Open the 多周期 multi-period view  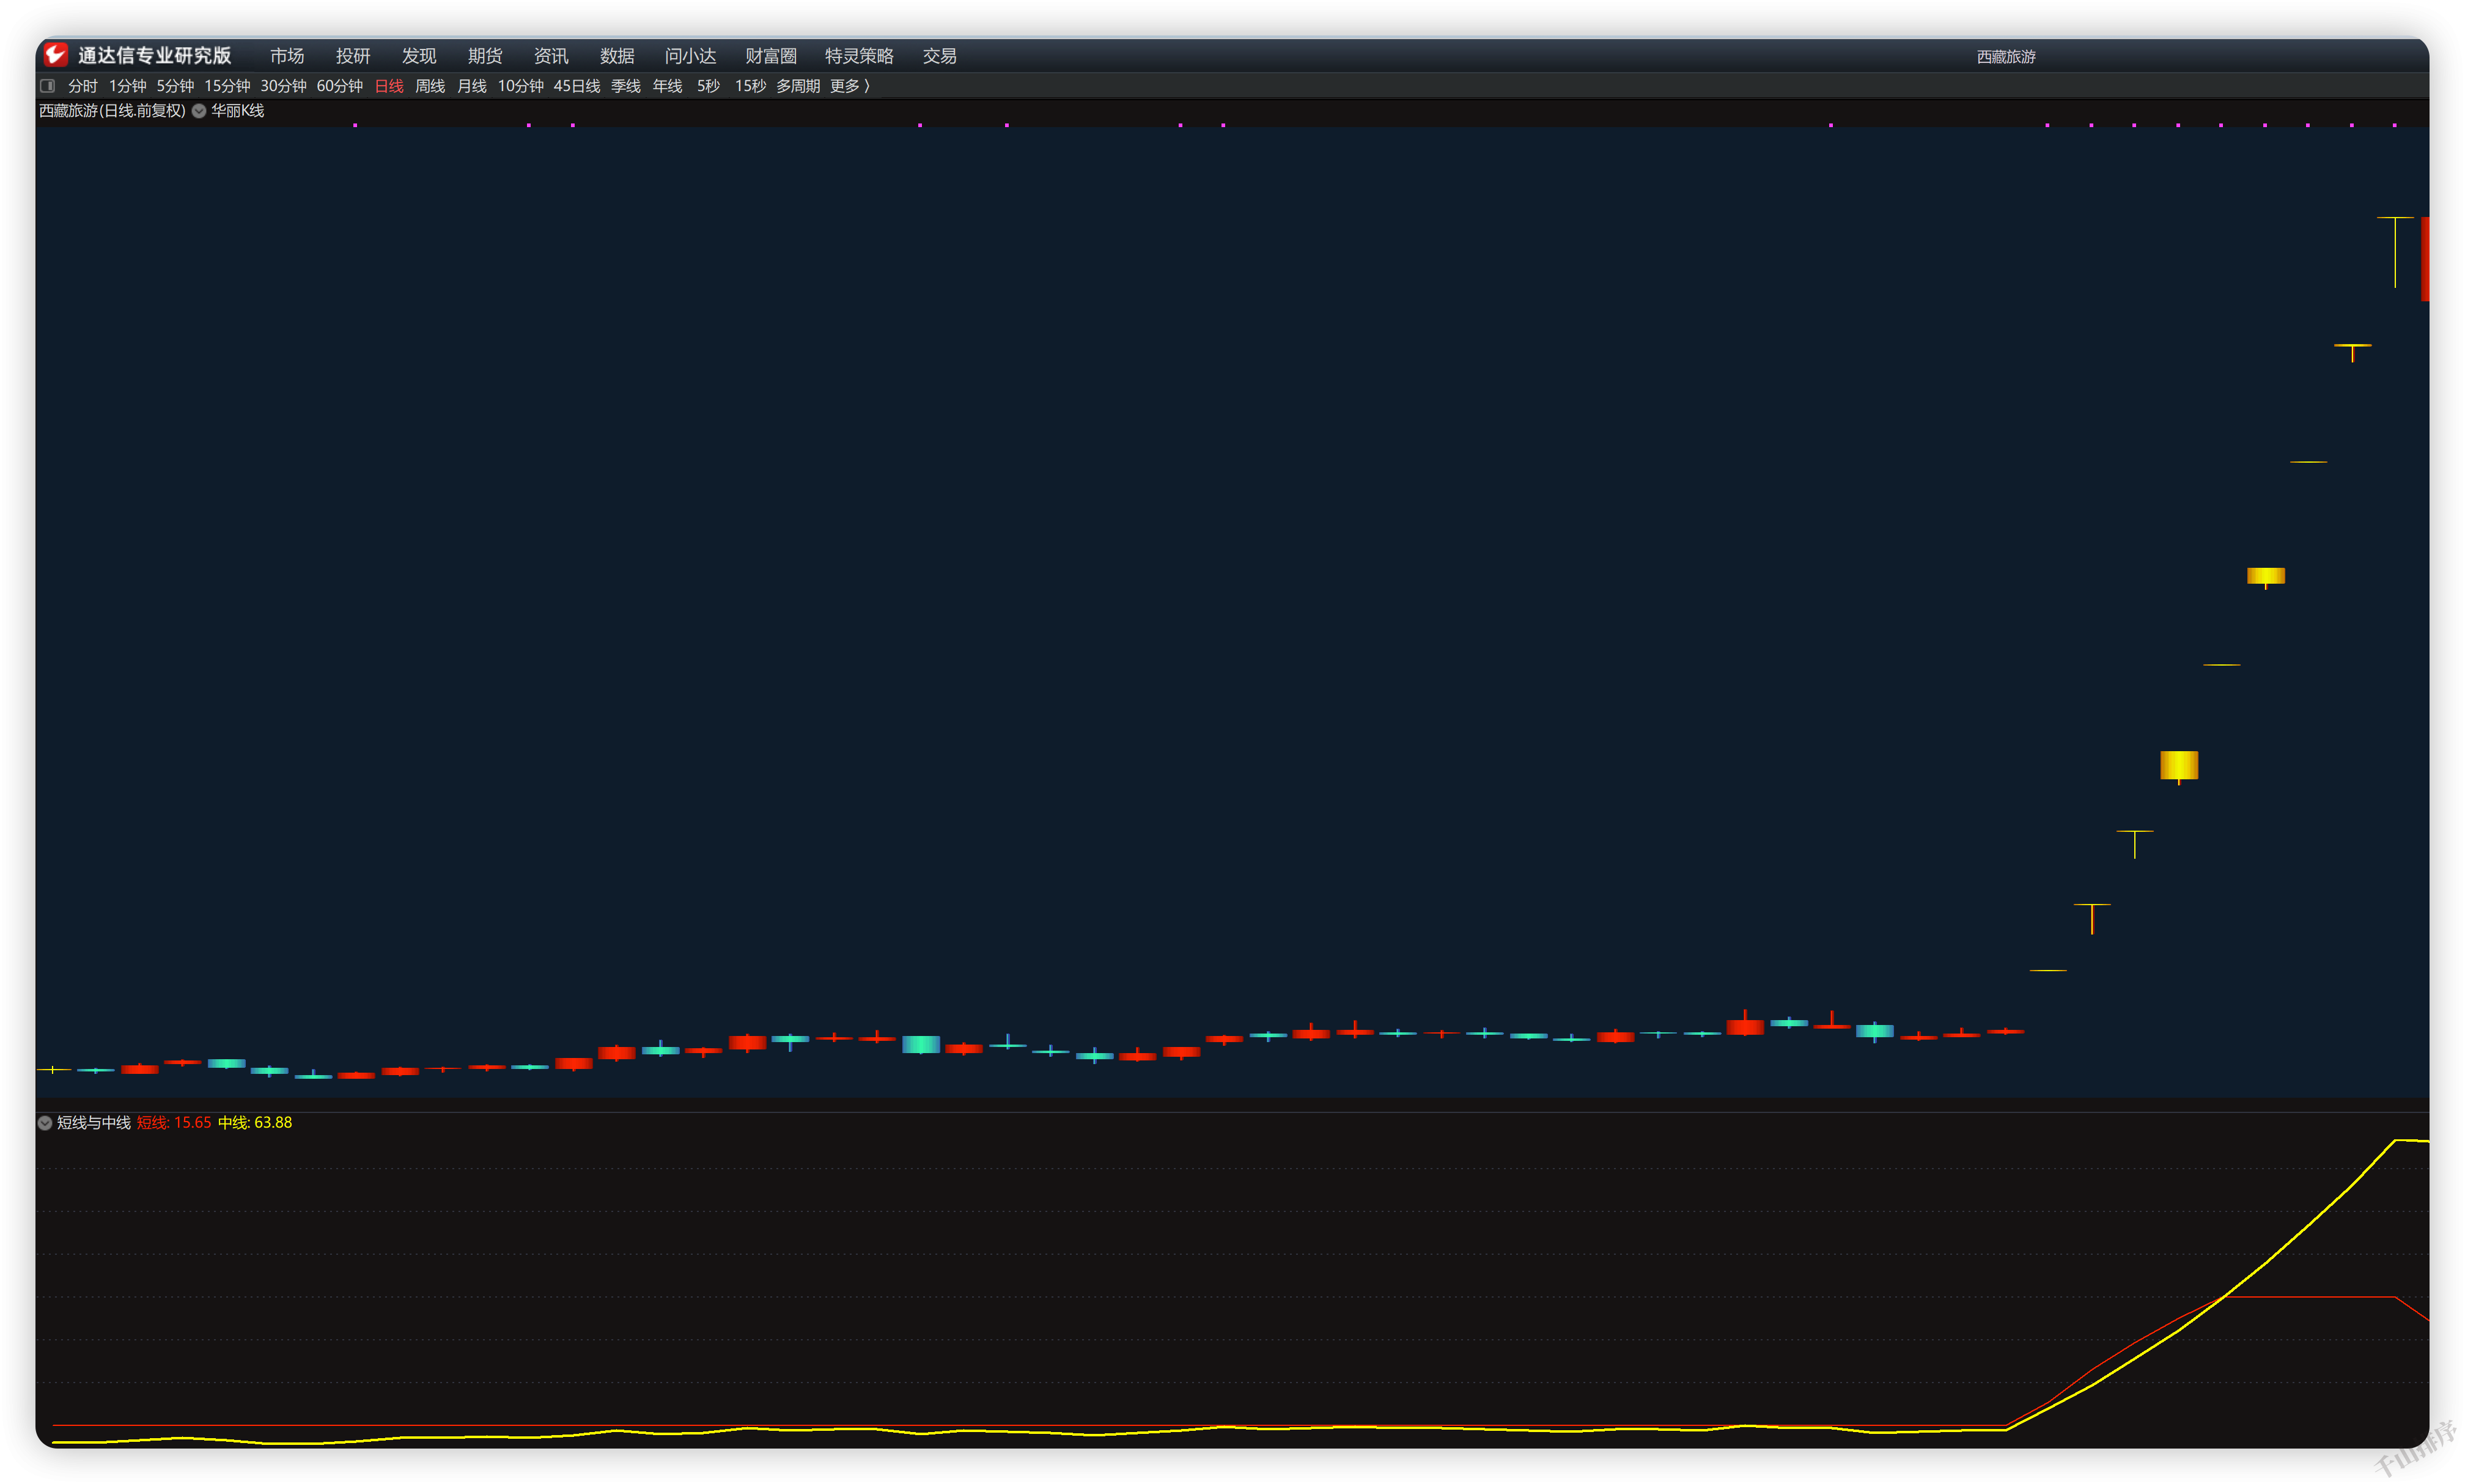click(x=797, y=86)
